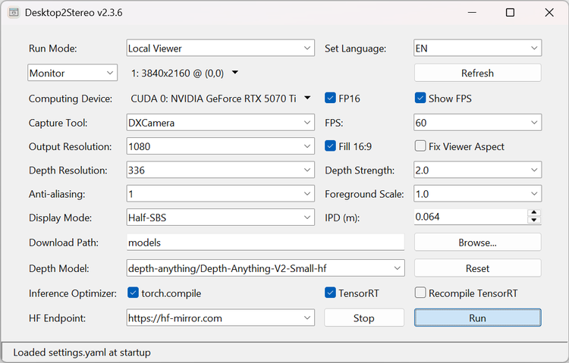Disable the FP16 checkbox
The width and height of the screenshot is (569, 363).
coord(330,98)
